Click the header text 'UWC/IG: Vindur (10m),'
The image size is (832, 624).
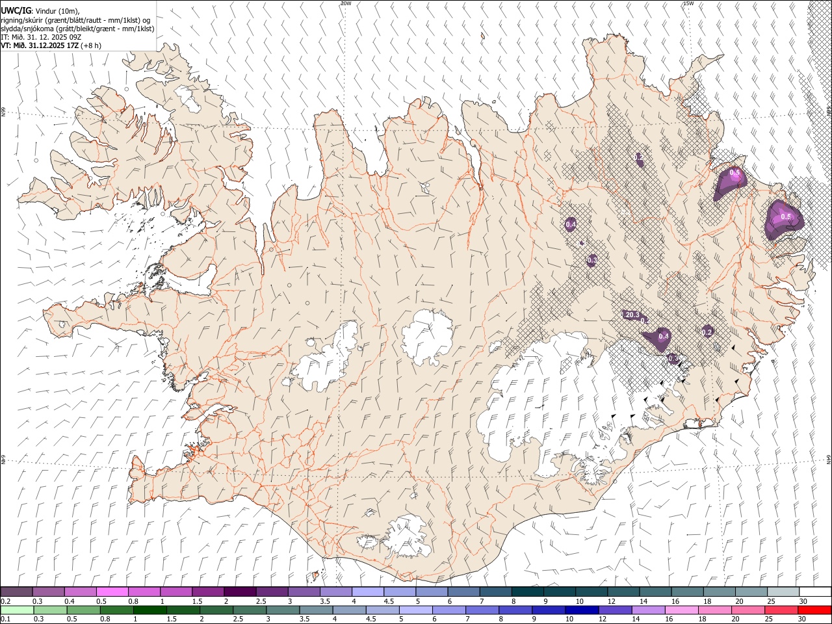click(x=40, y=11)
